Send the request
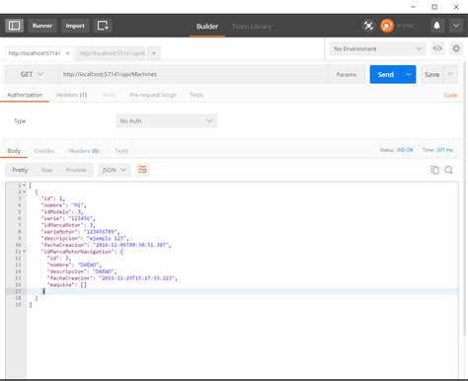468x381 pixels. (x=386, y=74)
